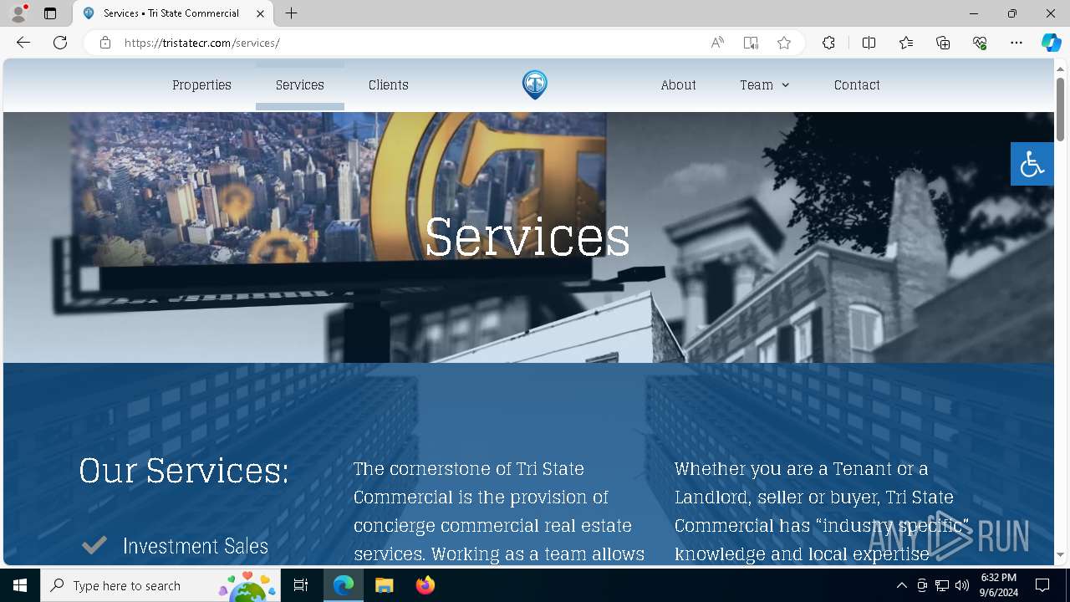Image resolution: width=1070 pixels, height=602 pixels.
Task: Toggle Split screen view
Action: tap(869, 43)
